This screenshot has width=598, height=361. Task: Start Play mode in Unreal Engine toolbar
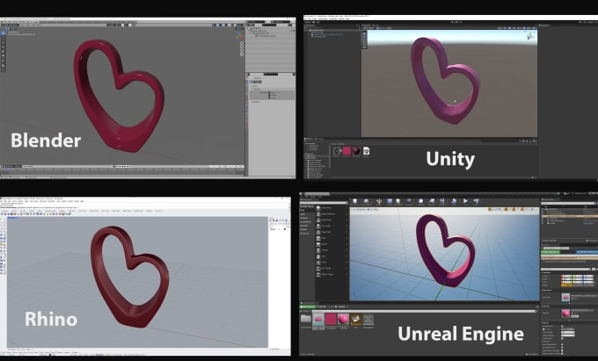pos(465,201)
